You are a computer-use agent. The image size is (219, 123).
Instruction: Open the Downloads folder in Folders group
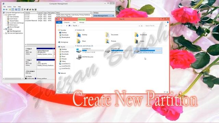tap(141, 35)
